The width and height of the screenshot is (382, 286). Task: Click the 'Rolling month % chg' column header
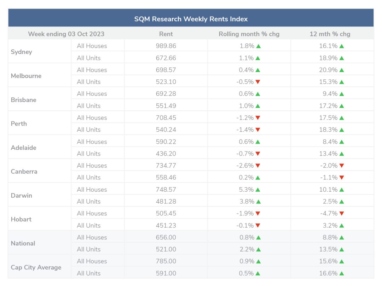249,34
